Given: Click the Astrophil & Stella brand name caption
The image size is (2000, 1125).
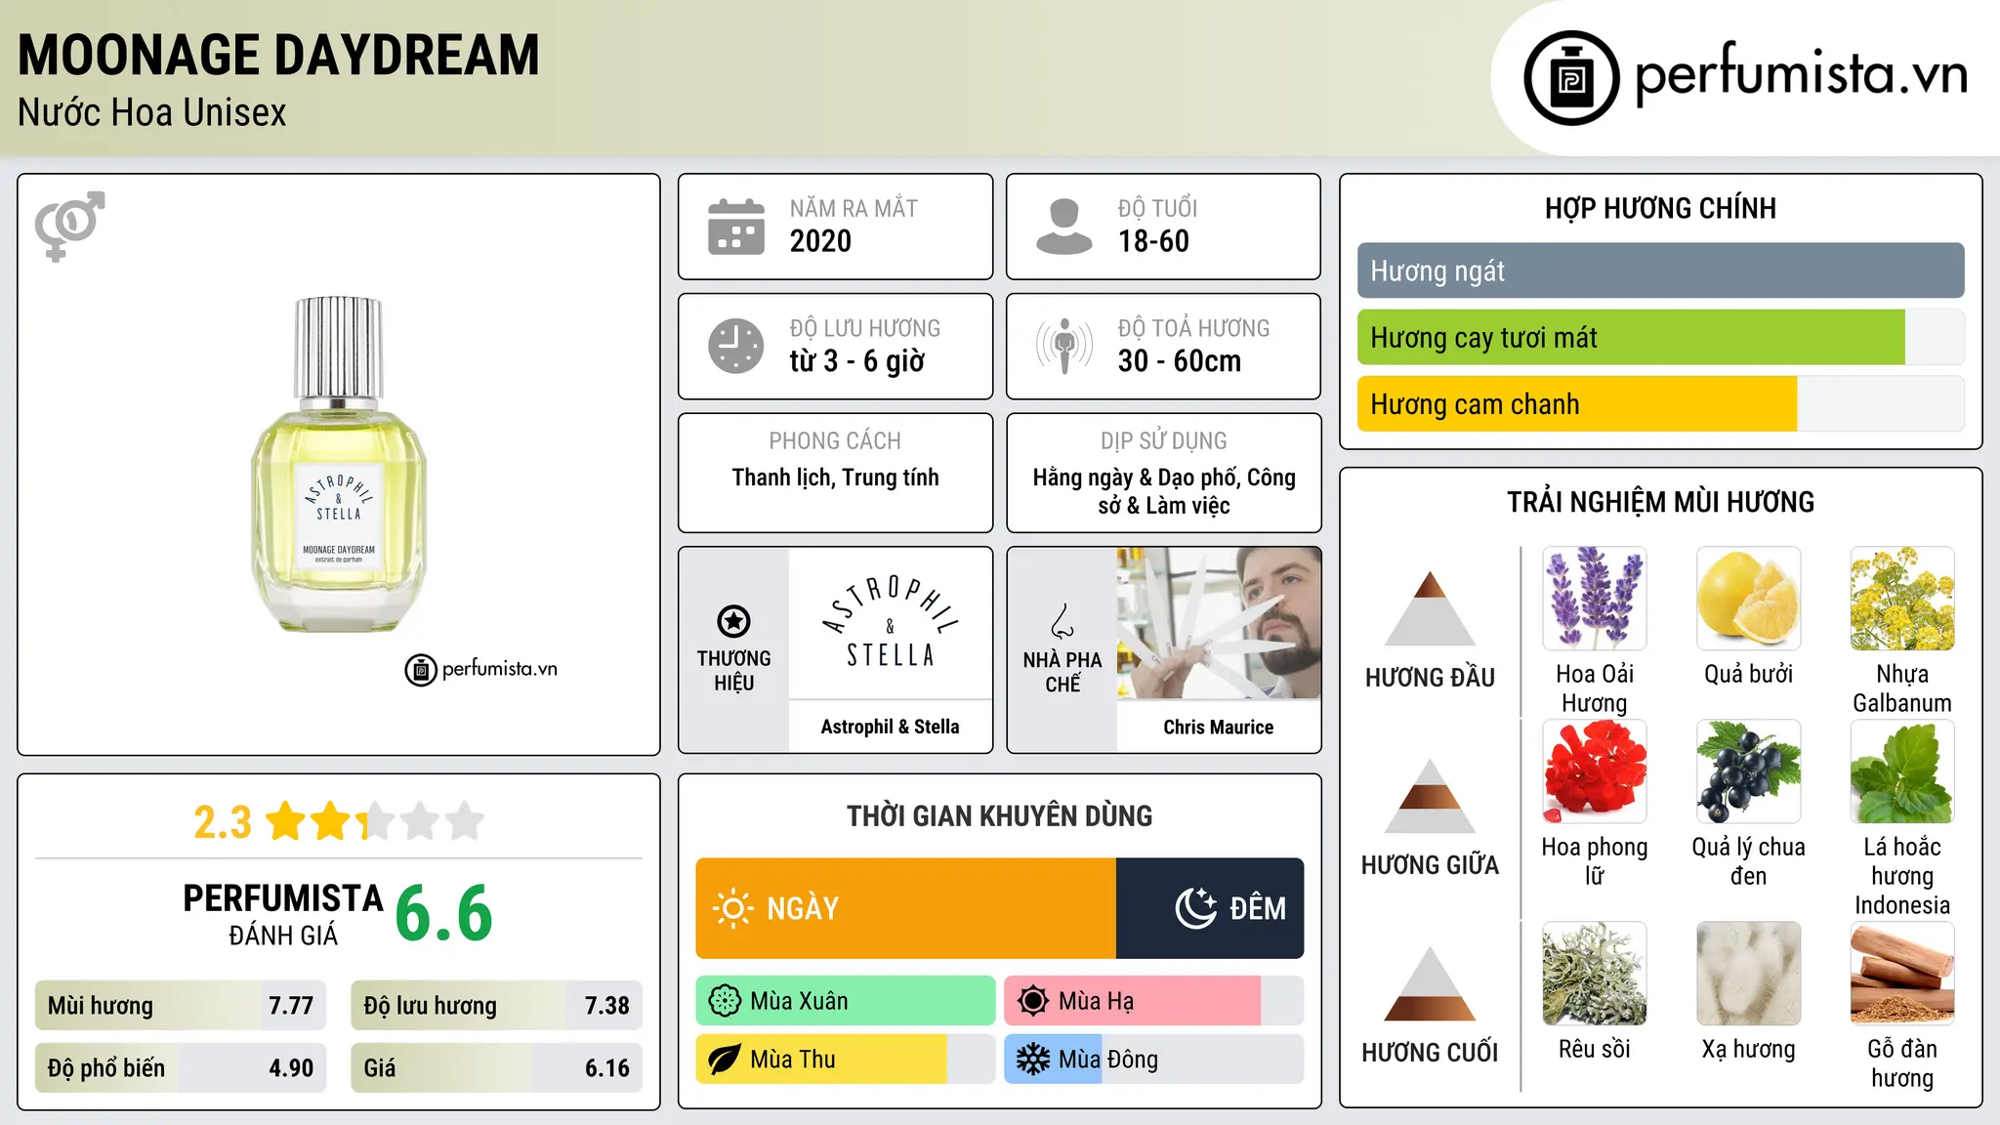Looking at the screenshot, I should 890,727.
